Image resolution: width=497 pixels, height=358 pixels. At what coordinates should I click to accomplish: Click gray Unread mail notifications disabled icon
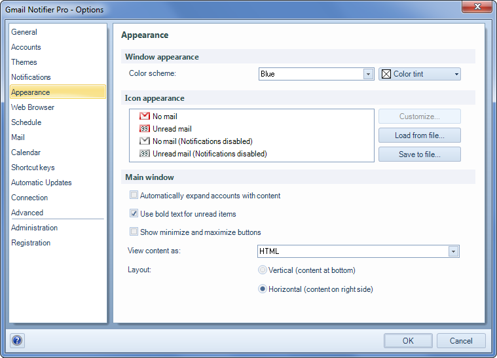click(145, 154)
